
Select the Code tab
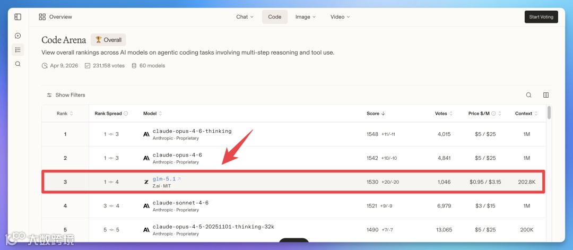tap(275, 17)
